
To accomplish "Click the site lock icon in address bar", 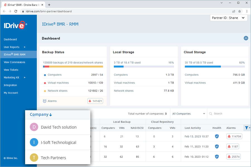I will pyautogui.click(x=23, y=11).
